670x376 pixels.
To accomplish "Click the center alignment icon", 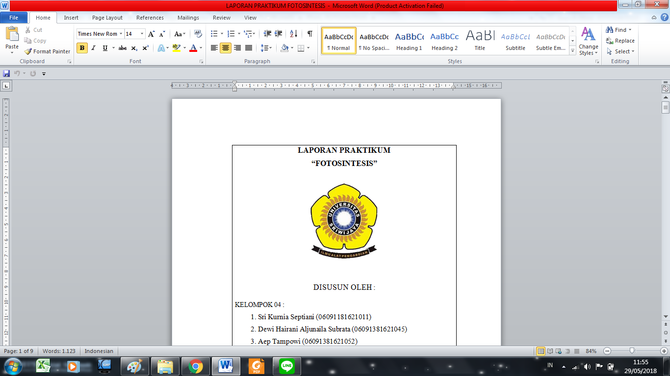I will point(225,47).
